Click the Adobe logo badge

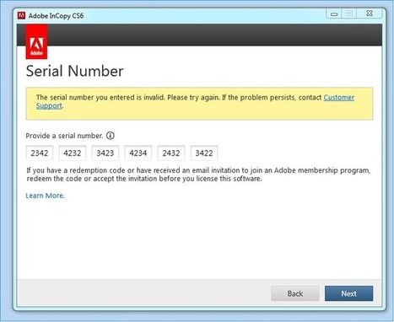(36, 41)
